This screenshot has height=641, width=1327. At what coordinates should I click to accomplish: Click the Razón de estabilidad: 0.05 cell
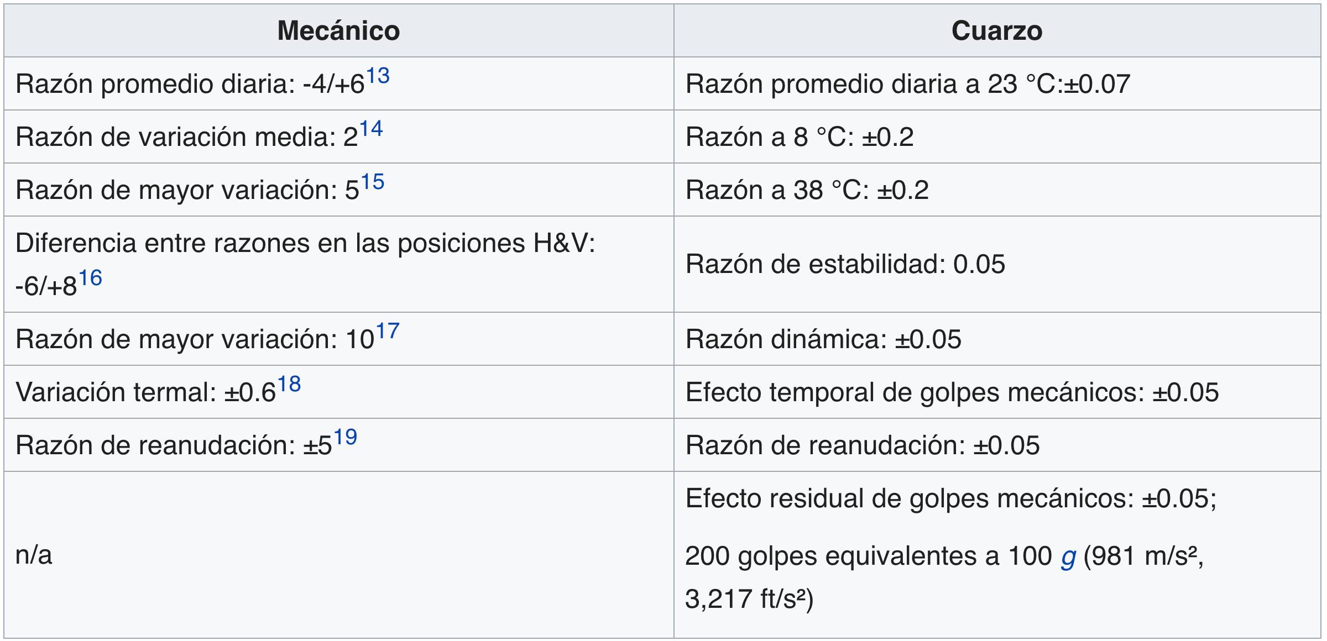point(845,264)
